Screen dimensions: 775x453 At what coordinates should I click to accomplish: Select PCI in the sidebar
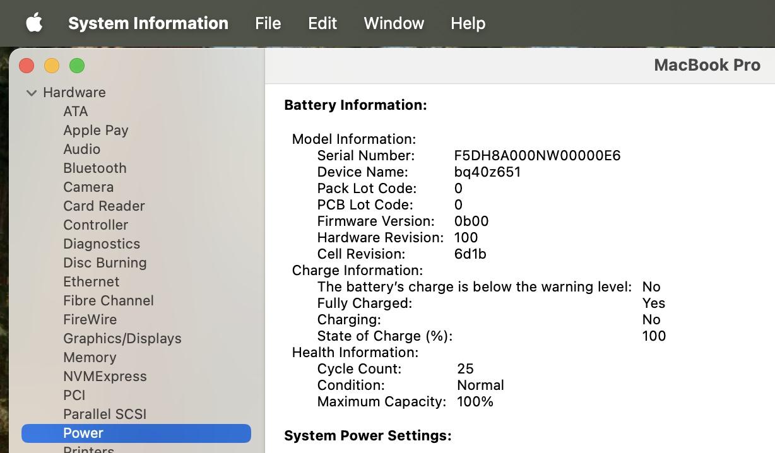point(74,395)
